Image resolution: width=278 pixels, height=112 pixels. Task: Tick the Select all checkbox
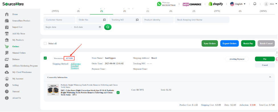point(45,43)
